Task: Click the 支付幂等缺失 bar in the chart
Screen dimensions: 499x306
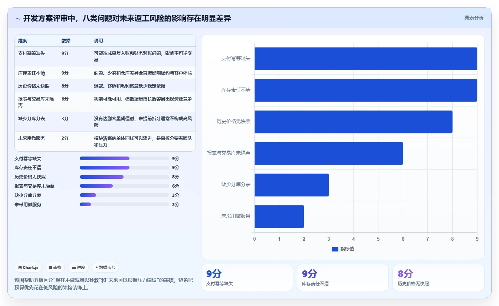Action: click(x=366, y=59)
